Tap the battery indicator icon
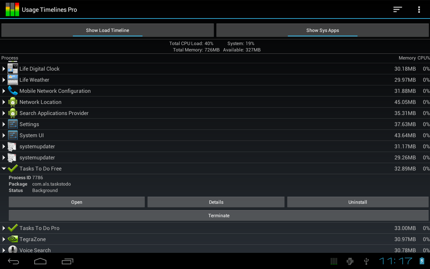This screenshot has height=269, width=430. pos(422,261)
